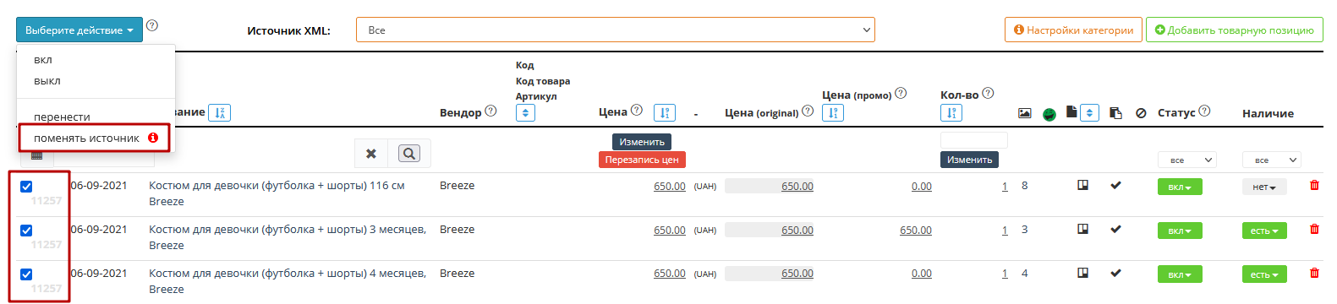Uncheck the third product row checkbox
The width and height of the screenshot is (1337, 304).
tap(26, 274)
